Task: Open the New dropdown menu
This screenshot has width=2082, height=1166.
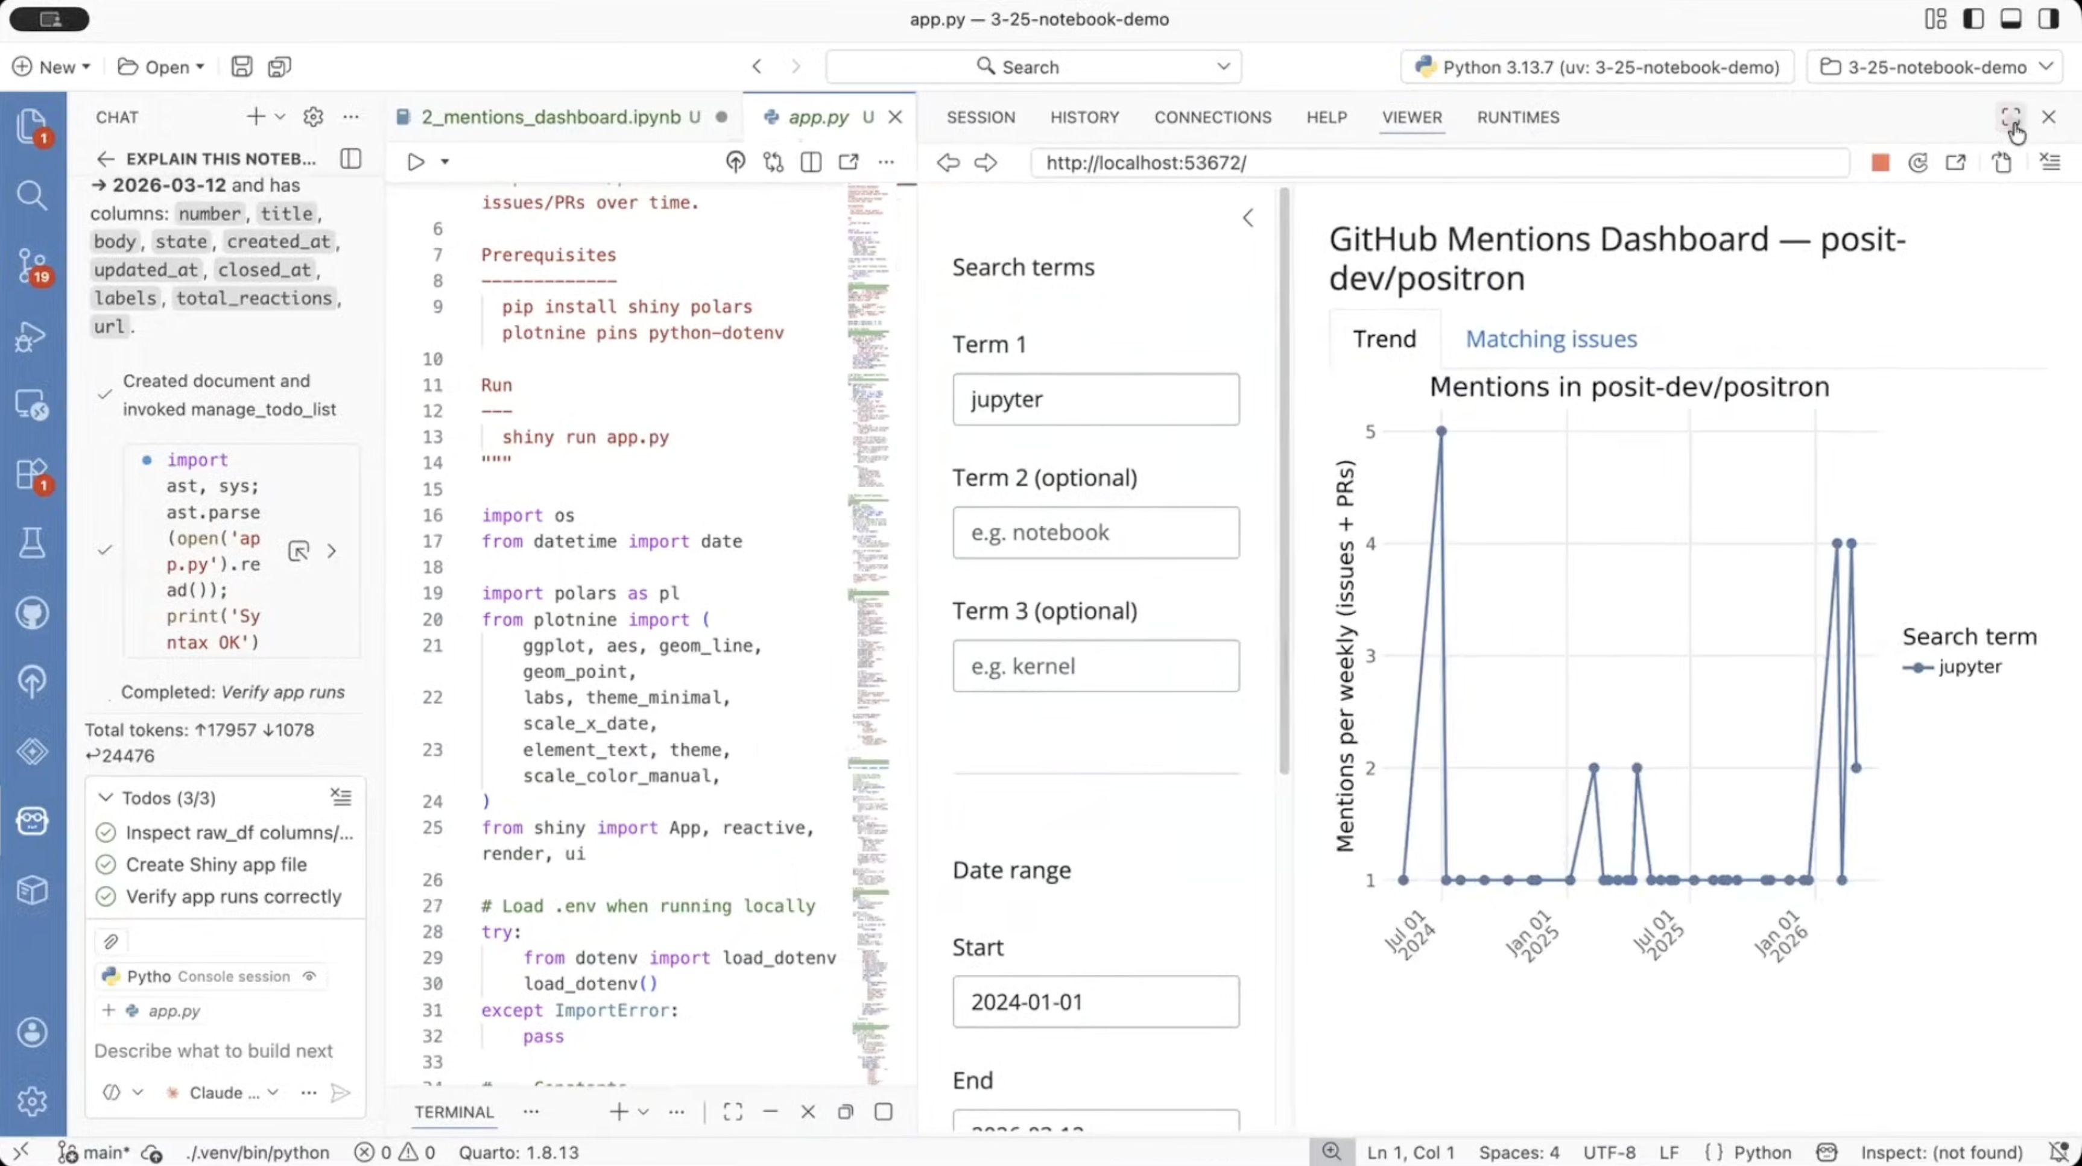Action: click(52, 67)
